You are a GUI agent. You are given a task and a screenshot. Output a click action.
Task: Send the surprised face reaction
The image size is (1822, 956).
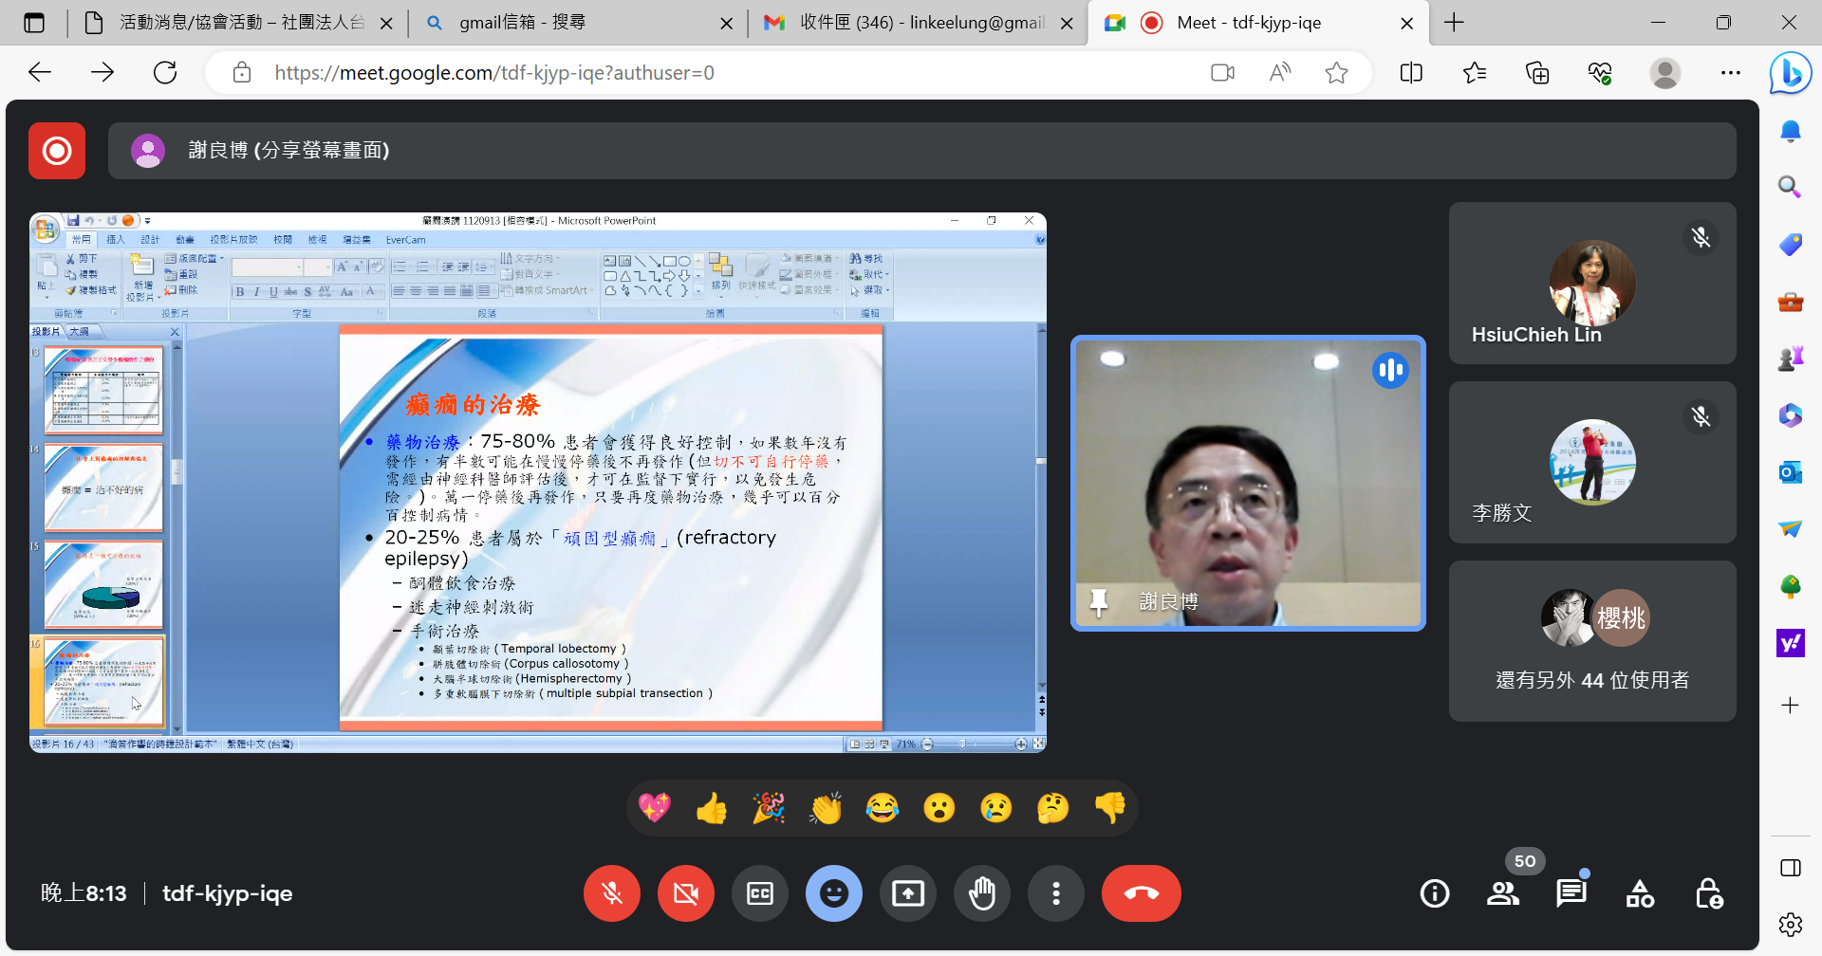939,808
